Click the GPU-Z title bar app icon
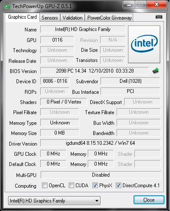170x211 pixels. pos(7,6)
